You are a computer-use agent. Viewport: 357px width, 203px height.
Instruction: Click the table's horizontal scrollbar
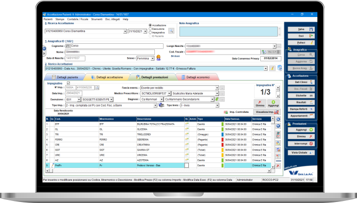point(158,171)
